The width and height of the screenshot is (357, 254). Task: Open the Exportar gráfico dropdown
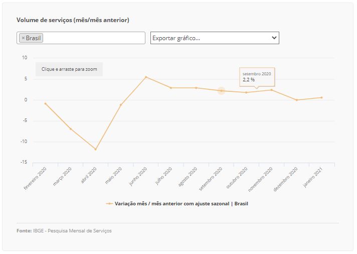(x=211, y=38)
